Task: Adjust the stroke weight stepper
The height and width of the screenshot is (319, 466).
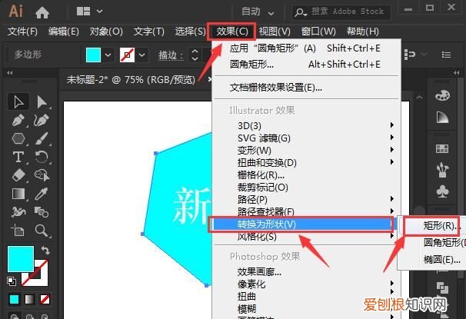Action: click(195, 55)
